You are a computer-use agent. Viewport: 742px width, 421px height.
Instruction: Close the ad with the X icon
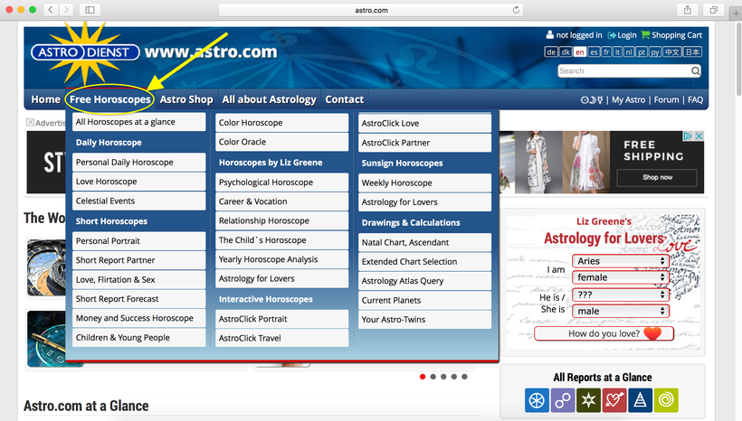point(699,136)
